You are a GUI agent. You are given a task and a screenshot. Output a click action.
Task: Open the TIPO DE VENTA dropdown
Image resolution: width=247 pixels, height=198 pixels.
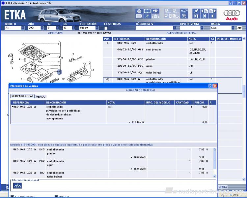(x=202, y=28)
